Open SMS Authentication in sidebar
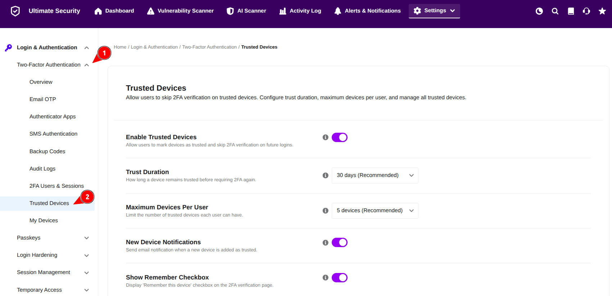This screenshot has height=296, width=612. point(54,134)
